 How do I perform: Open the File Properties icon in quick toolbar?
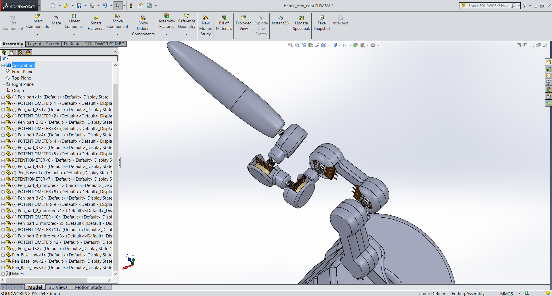[140, 6]
